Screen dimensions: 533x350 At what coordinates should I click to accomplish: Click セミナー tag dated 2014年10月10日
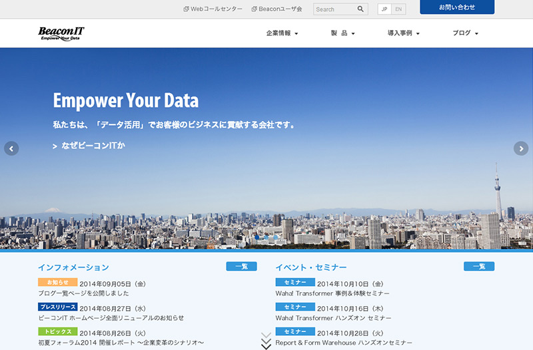click(295, 282)
